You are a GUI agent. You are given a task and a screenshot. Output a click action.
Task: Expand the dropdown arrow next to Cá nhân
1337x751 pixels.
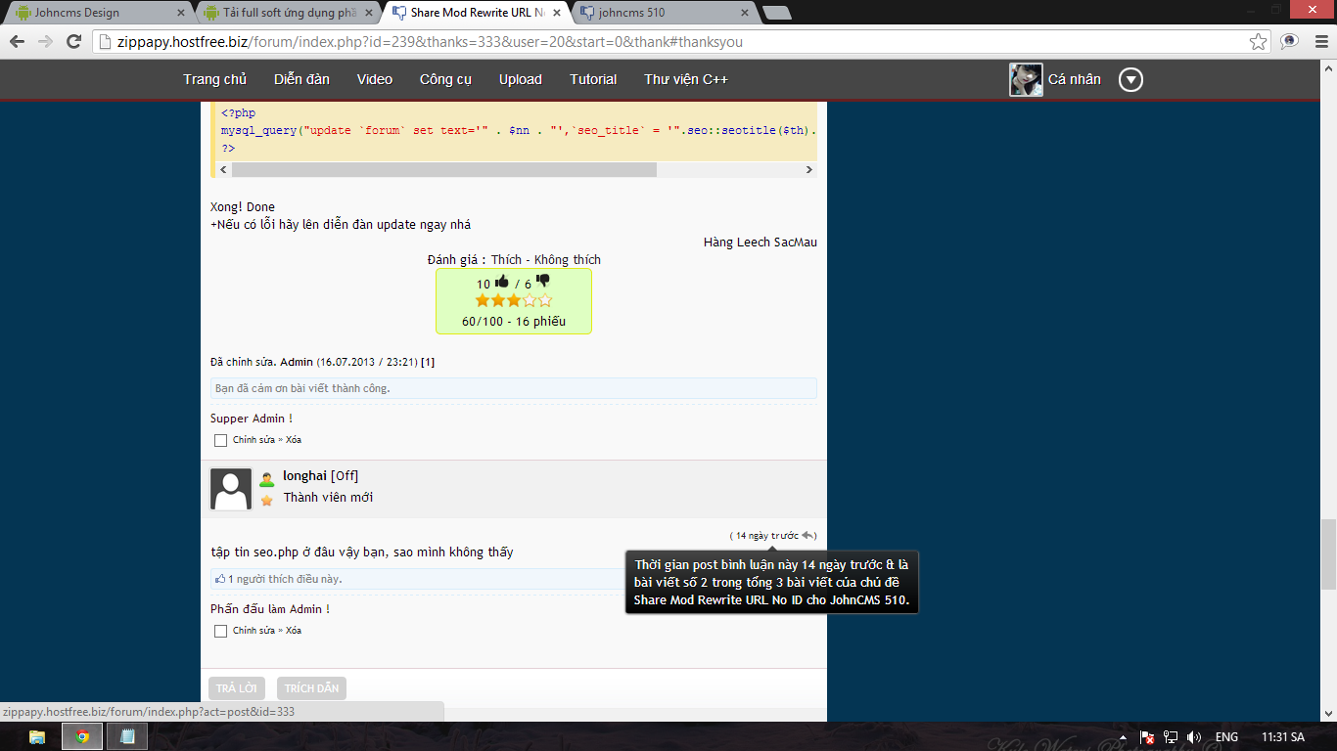[x=1130, y=80]
